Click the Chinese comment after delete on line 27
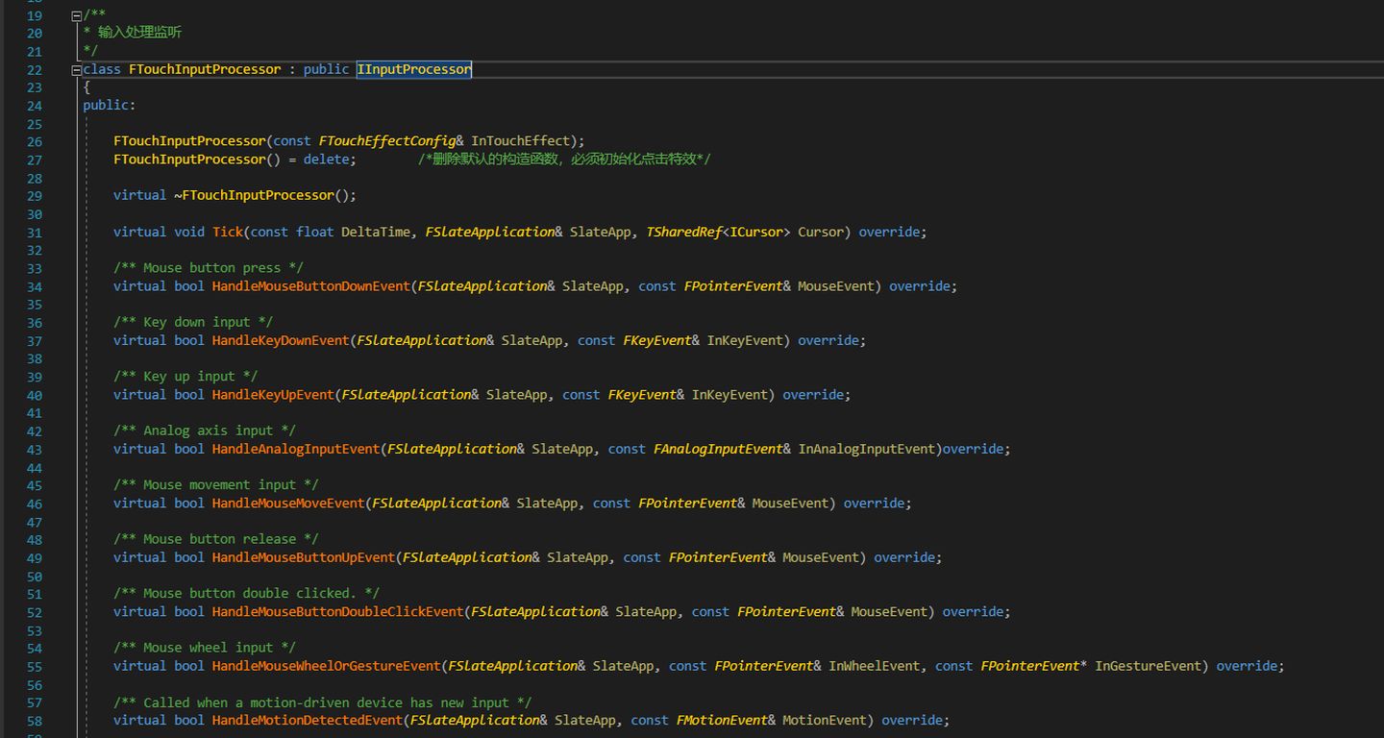This screenshot has height=738, width=1384. click(x=565, y=159)
